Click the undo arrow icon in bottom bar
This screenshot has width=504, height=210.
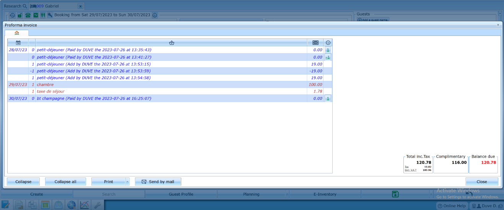(x=469, y=194)
